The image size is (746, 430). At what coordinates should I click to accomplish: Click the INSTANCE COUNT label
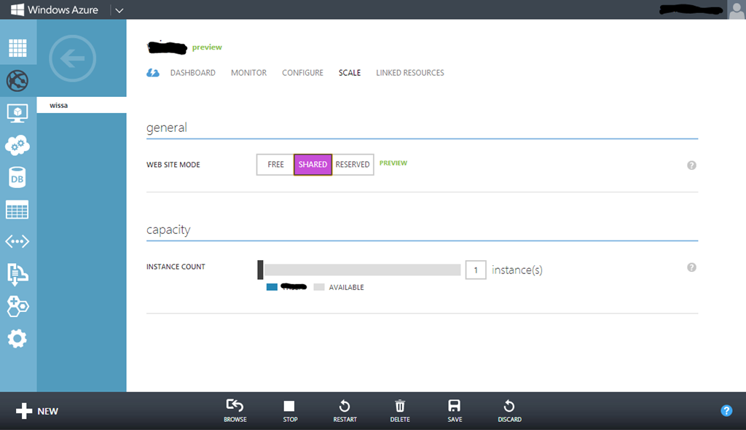(x=176, y=267)
